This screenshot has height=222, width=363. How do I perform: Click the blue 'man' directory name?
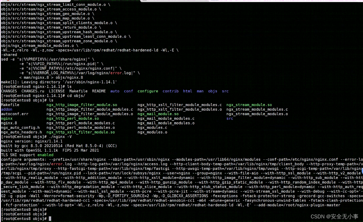tap(200, 91)
